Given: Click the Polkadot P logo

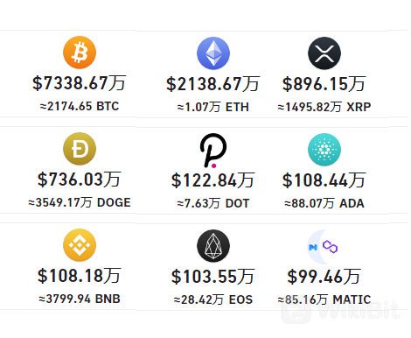Looking at the screenshot, I should (213, 151).
